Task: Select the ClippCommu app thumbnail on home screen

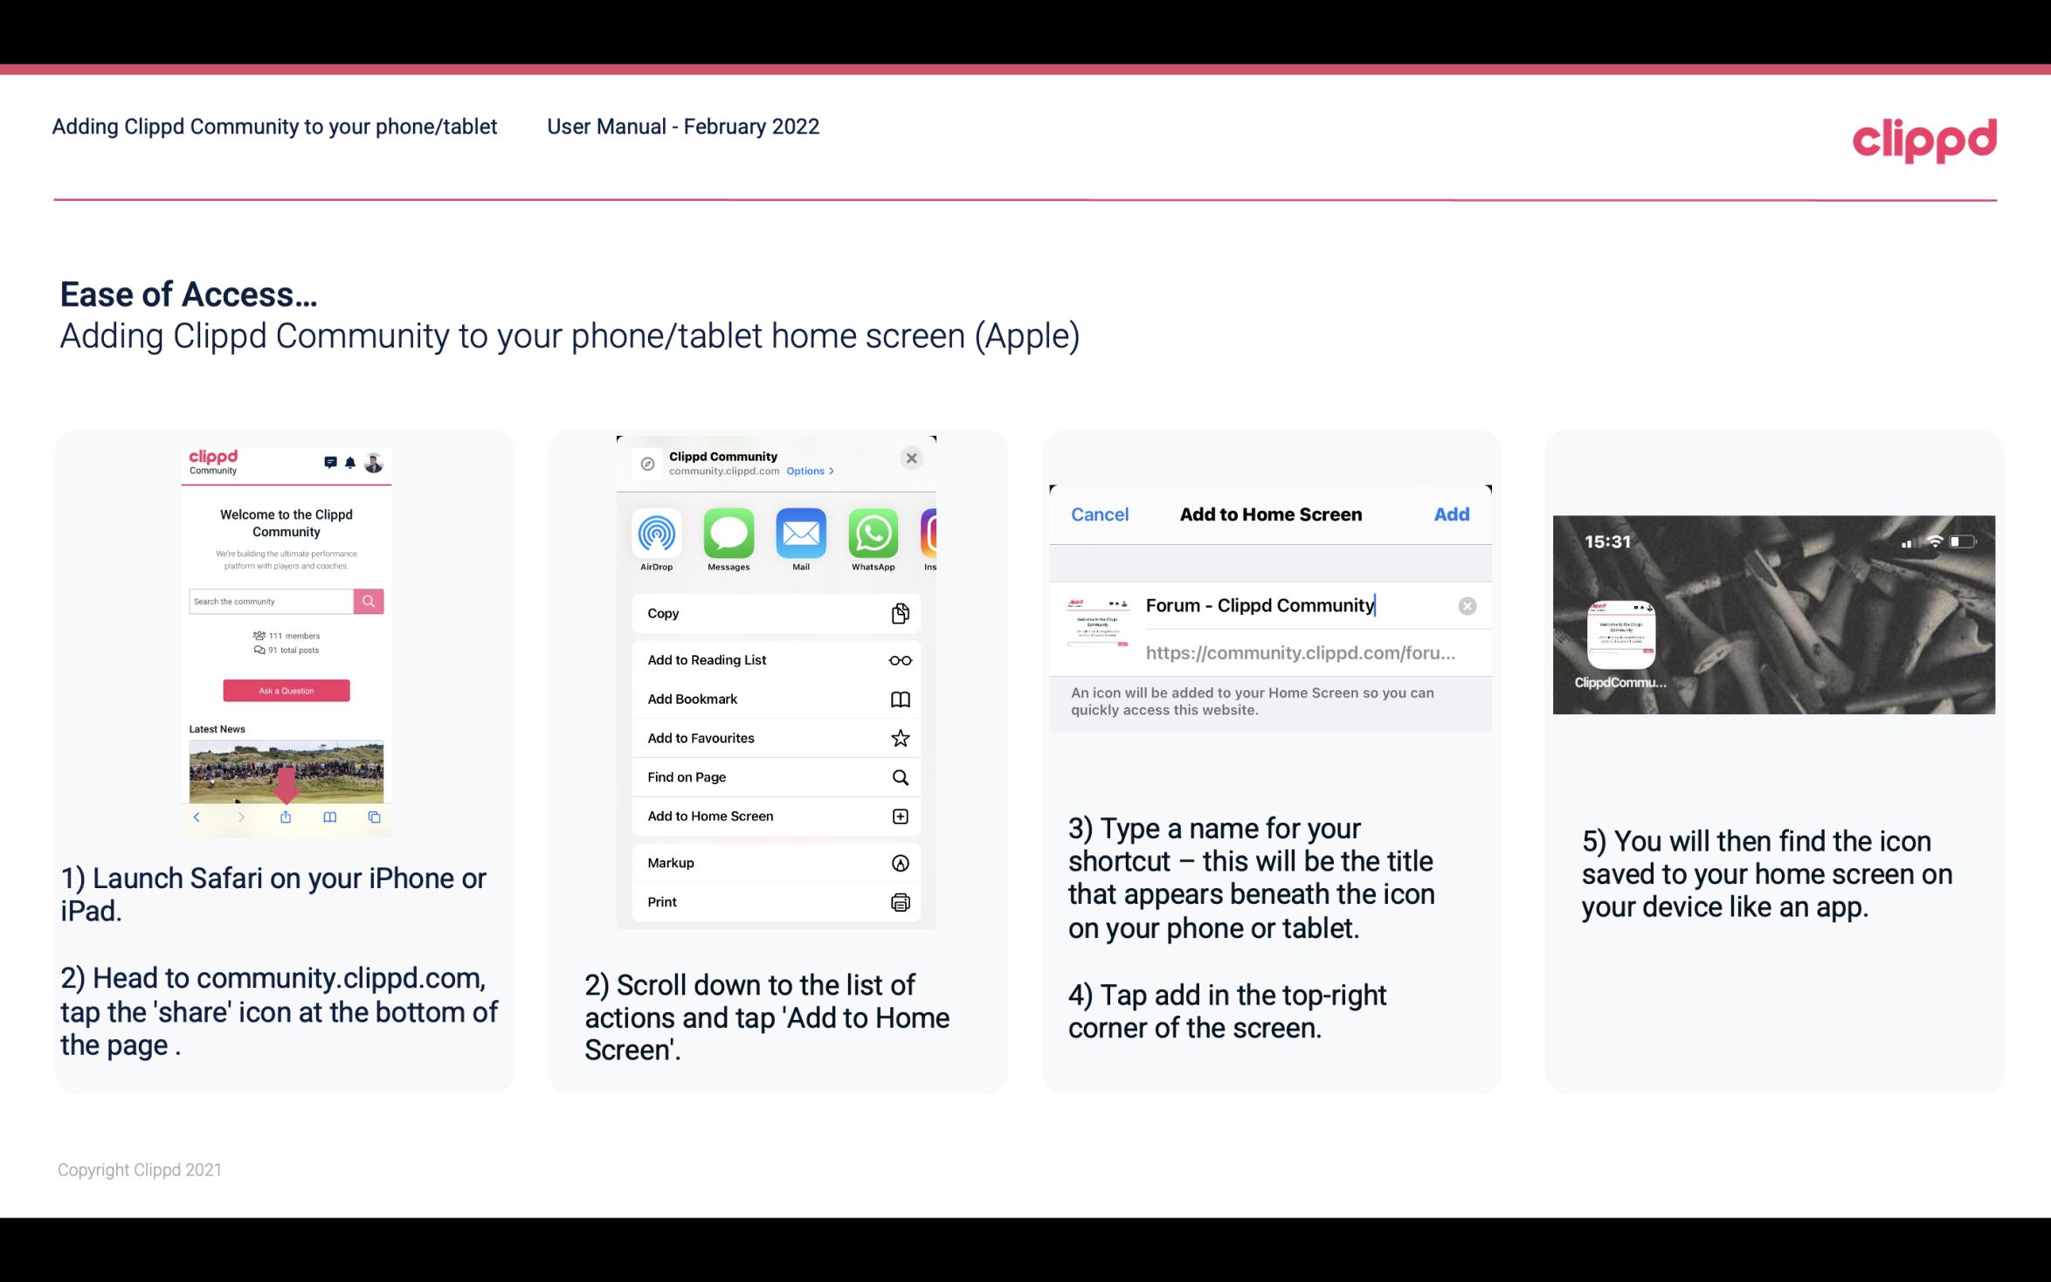Action: coord(1619,634)
